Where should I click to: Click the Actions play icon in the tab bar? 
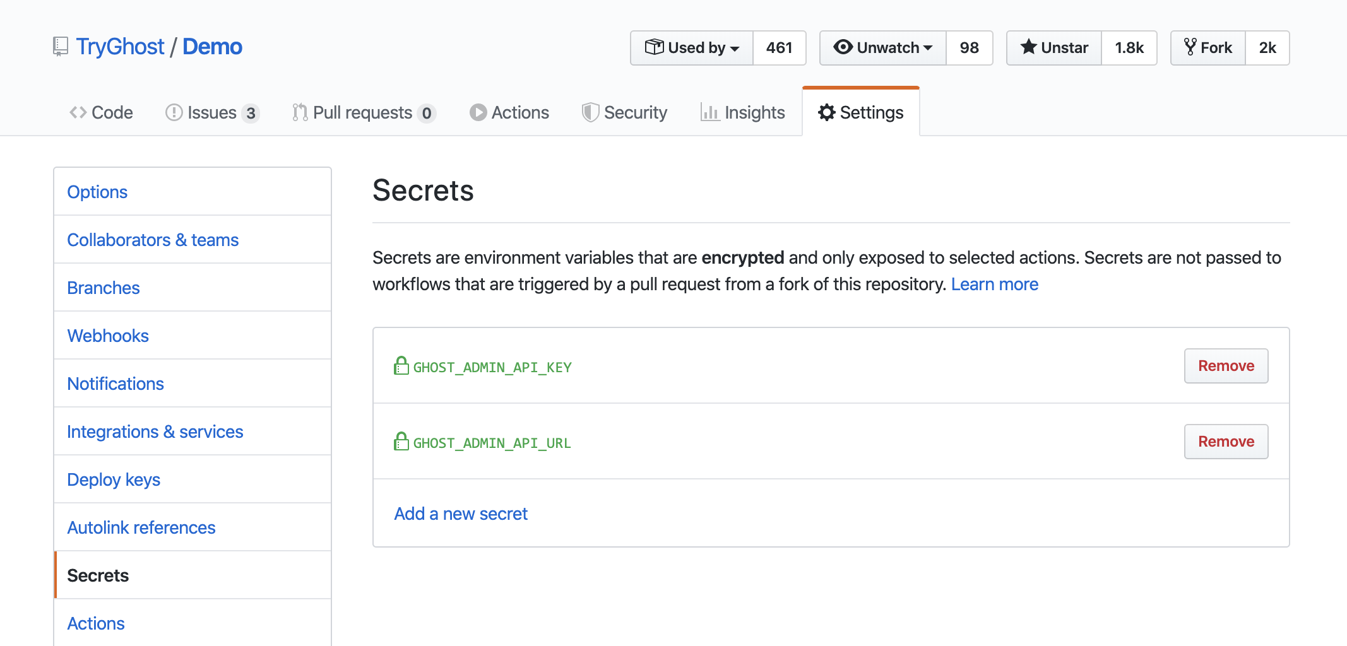tap(478, 112)
